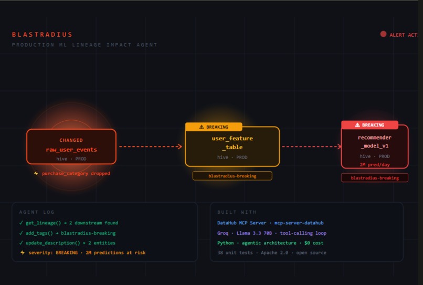The image size is (423, 285).
Task: Click the red alert status dot
Action: click(x=383, y=34)
